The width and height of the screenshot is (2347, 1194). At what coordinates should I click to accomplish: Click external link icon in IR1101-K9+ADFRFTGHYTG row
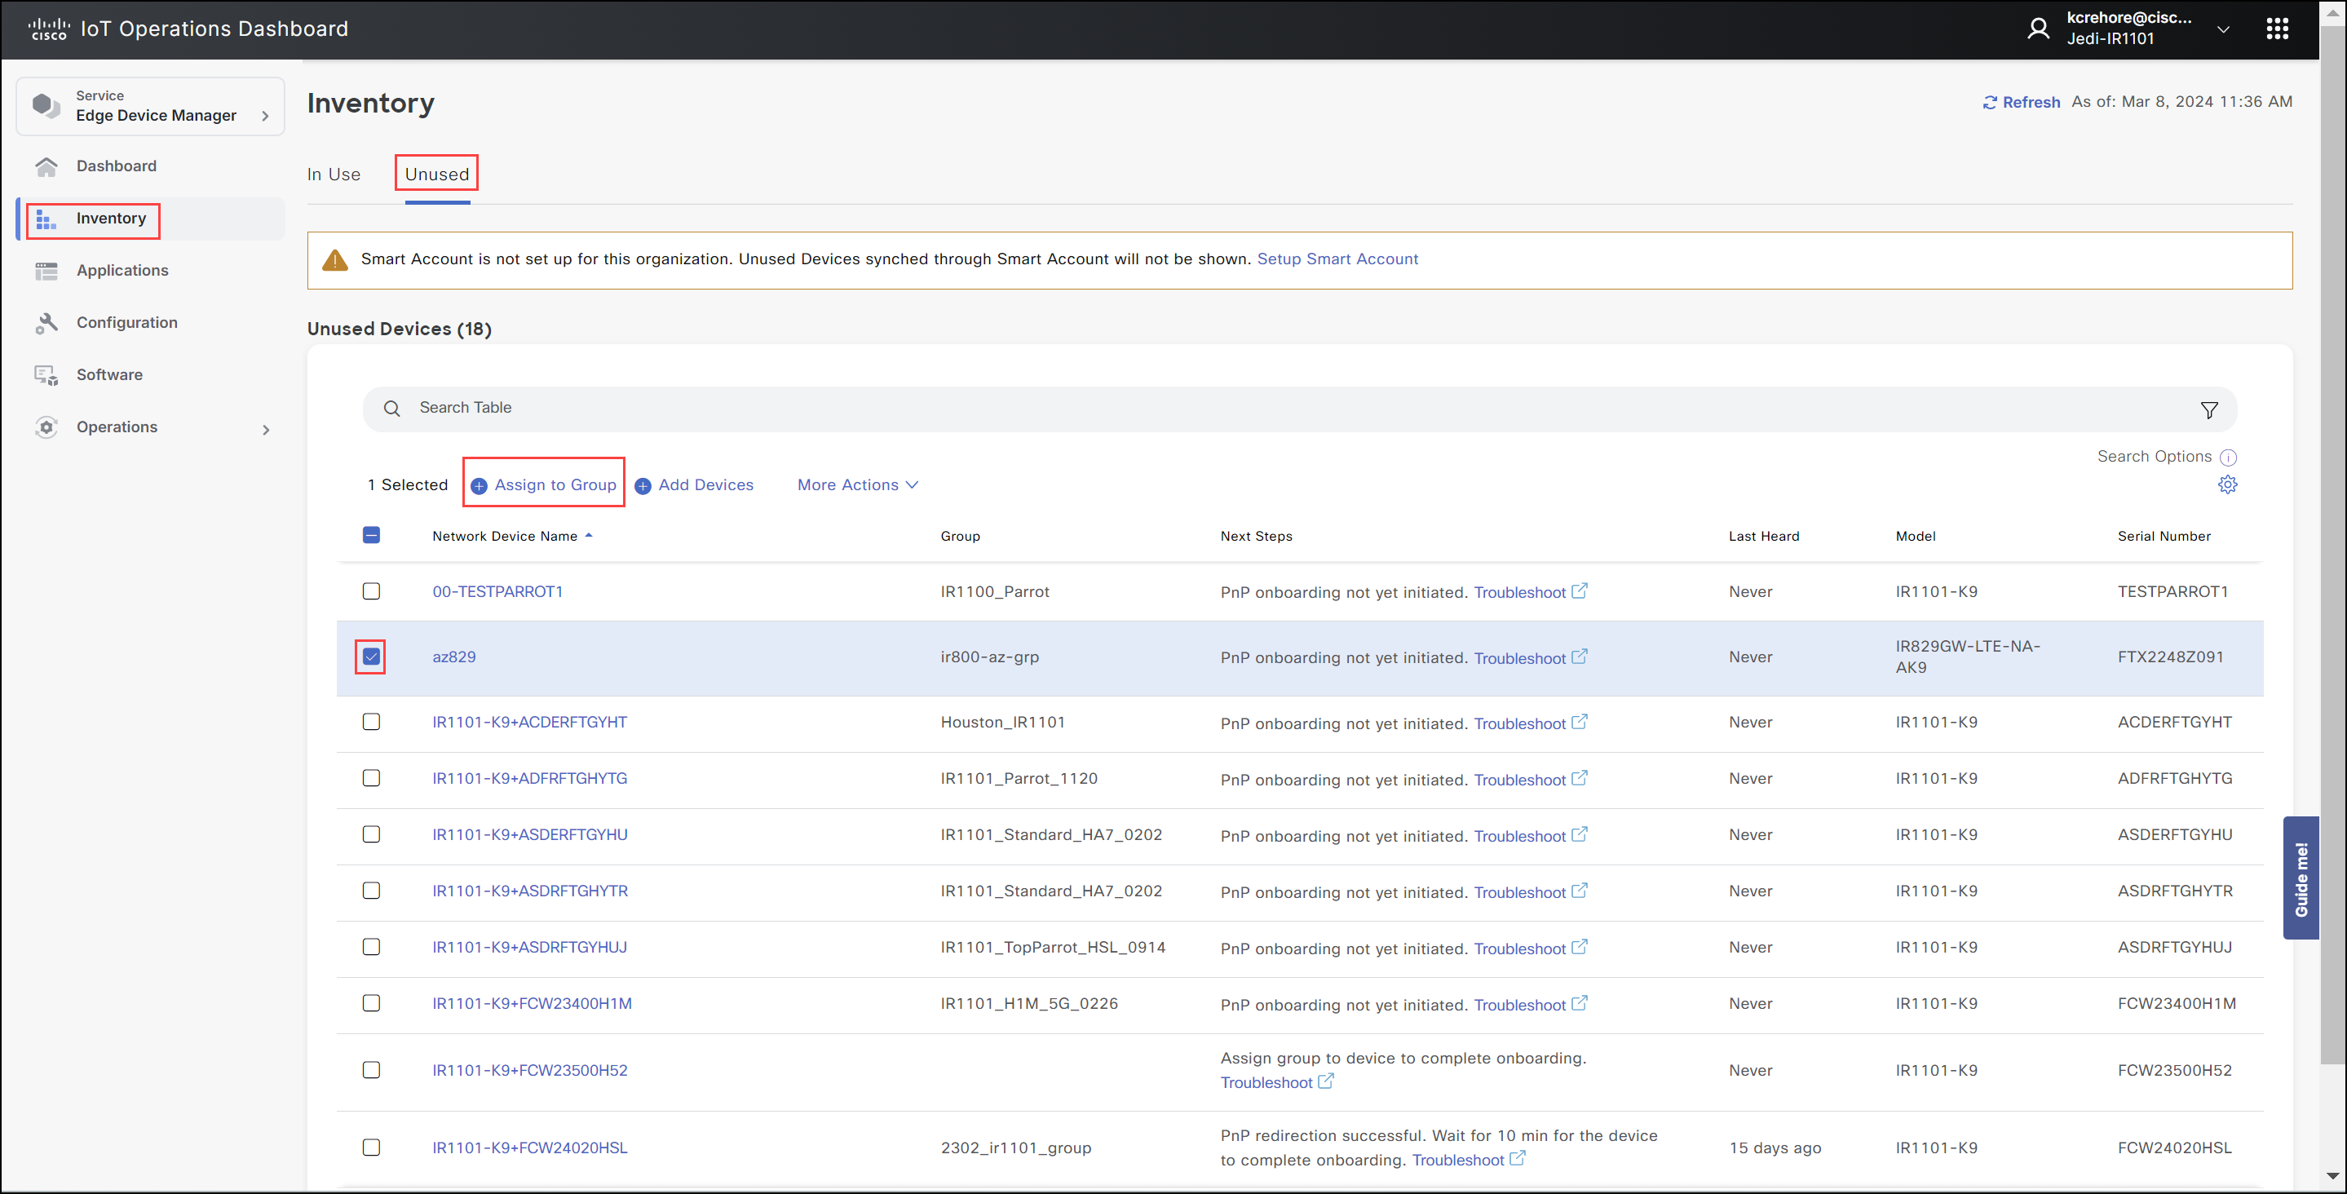click(1580, 778)
